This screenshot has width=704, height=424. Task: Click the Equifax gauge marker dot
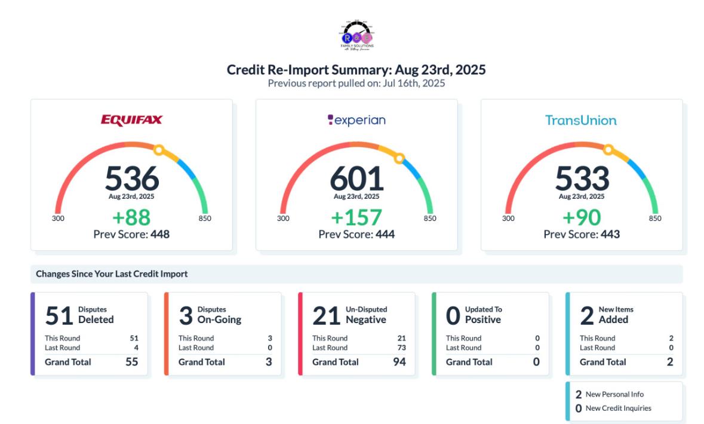(x=158, y=150)
